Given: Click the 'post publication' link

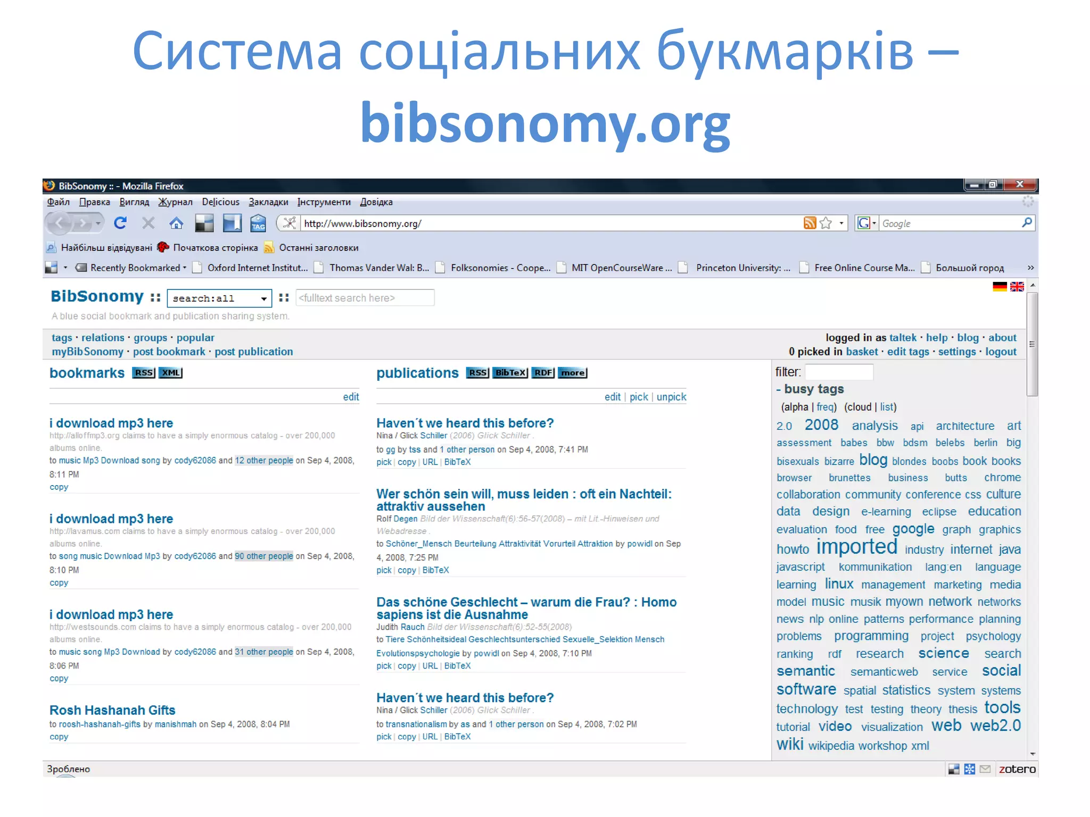Looking at the screenshot, I should pyautogui.click(x=253, y=352).
